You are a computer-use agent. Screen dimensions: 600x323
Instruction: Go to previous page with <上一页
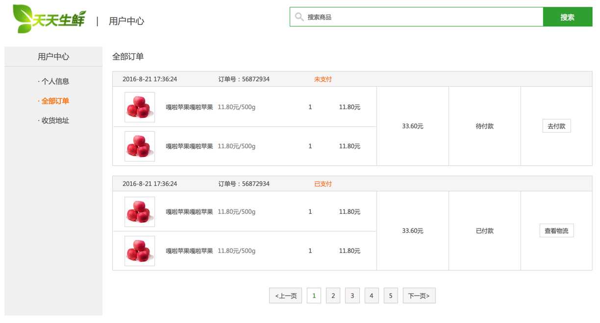(x=285, y=296)
